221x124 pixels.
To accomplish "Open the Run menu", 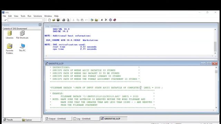I will 29,16.
